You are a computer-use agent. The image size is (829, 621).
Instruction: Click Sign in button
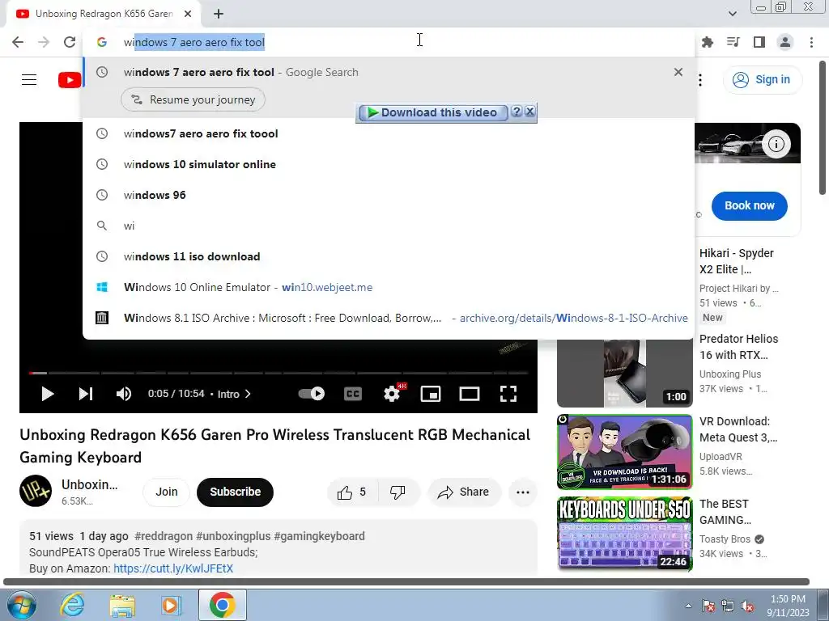(x=762, y=80)
